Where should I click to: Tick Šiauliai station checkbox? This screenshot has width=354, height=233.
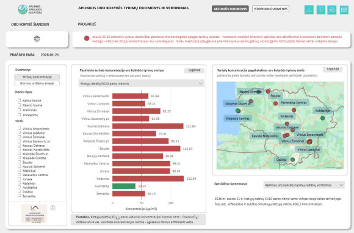pos(19,162)
